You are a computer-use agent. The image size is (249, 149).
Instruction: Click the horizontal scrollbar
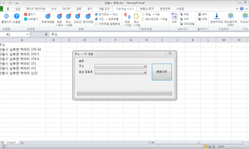click(199, 143)
